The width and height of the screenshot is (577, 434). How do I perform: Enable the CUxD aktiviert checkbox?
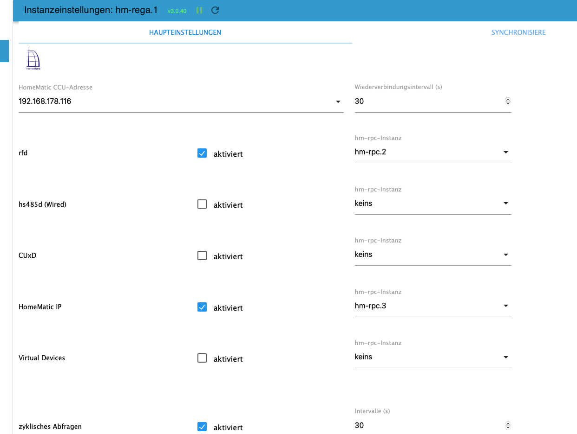(x=202, y=255)
